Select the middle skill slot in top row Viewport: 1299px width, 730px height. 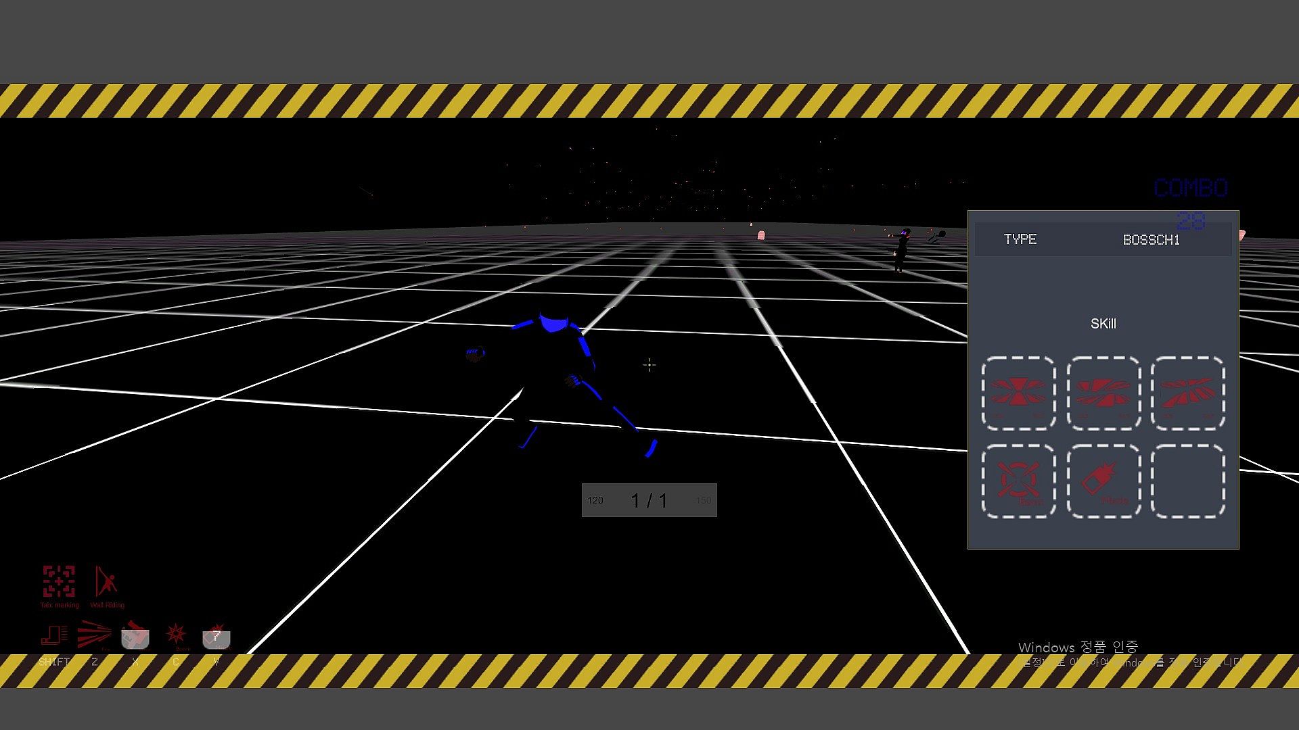pyautogui.click(x=1103, y=393)
